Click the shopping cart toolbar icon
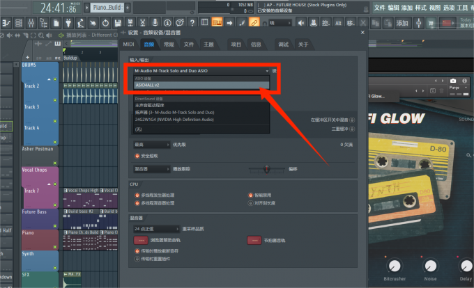Image resolution: width=474 pixels, height=288 pixels. [431, 23]
